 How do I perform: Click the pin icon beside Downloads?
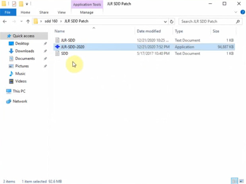click(x=45, y=51)
